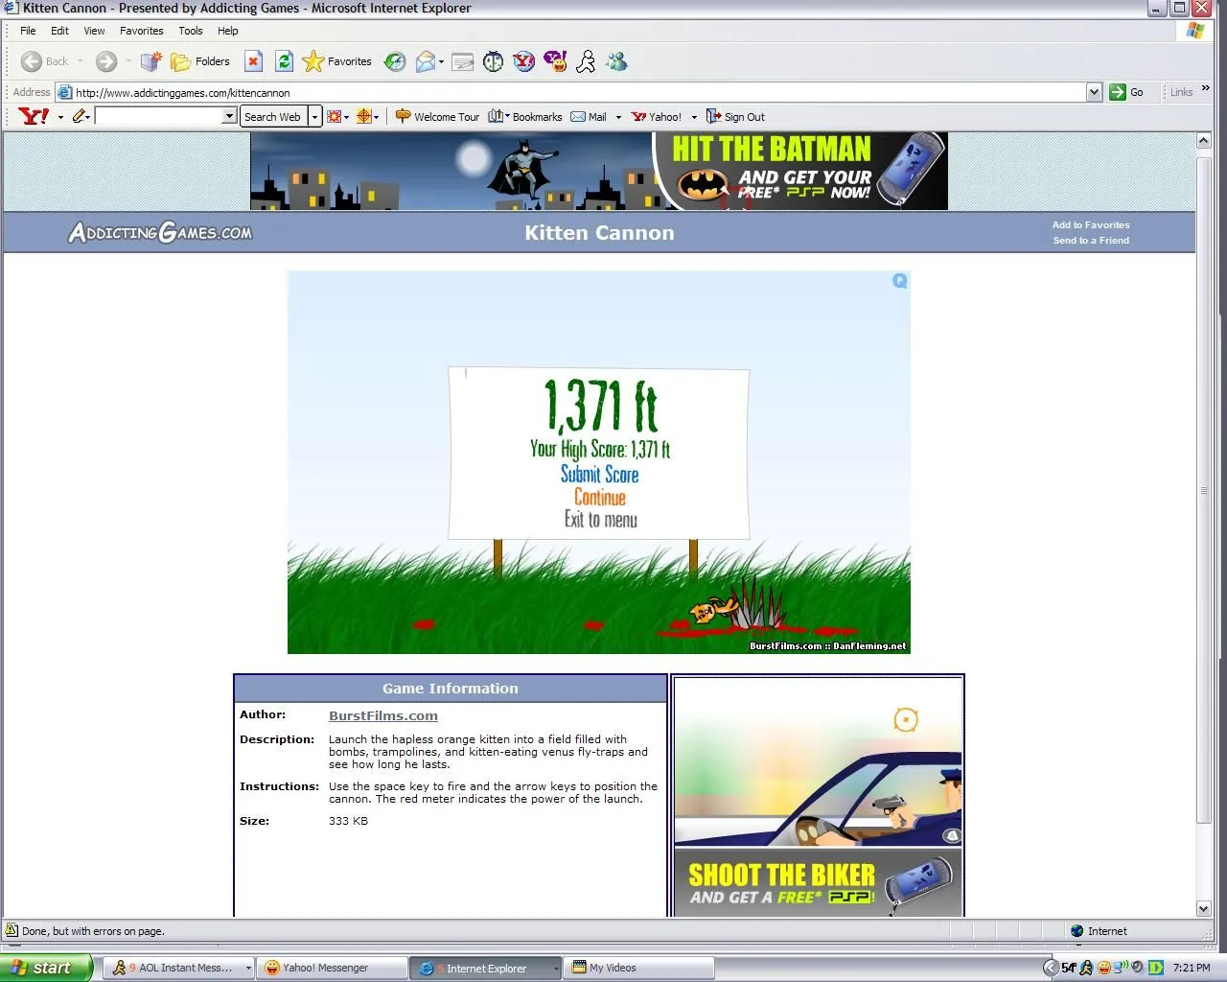Expand the address bar URL dropdown

pyautogui.click(x=1094, y=92)
